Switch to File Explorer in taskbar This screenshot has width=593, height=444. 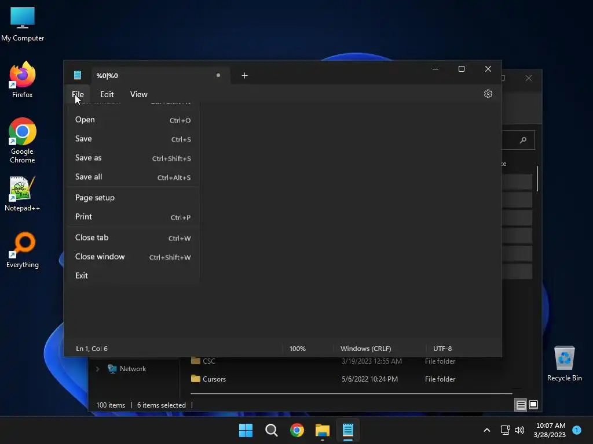tap(323, 430)
